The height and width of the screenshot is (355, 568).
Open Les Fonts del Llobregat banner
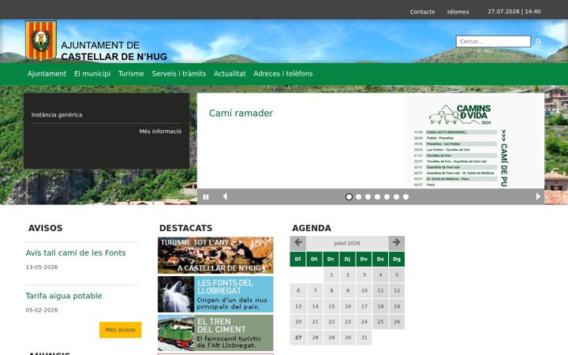pos(215,294)
